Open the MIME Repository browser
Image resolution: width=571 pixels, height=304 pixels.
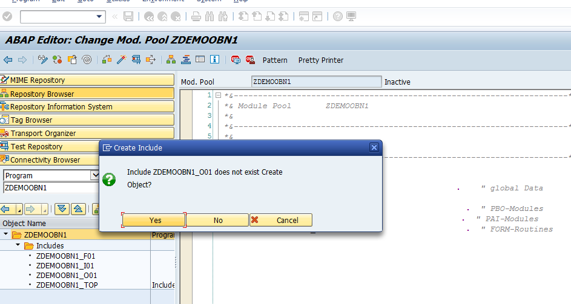click(x=87, y=80)
